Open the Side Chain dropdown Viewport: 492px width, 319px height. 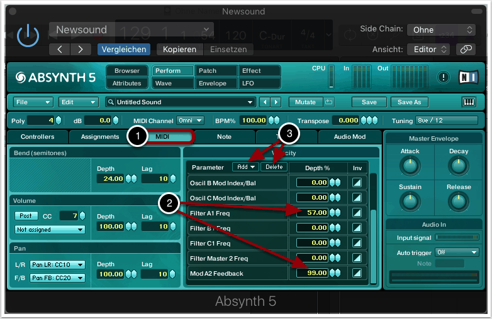441,30
